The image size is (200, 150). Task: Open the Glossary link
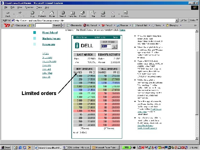(x=47, y=57)
